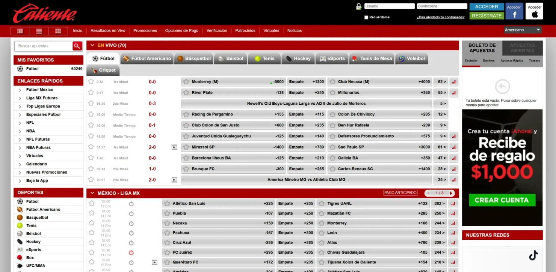This screenshot has height=272, width=556.
Task: Switch to the Tenis tab
Action: pos(264,58)
